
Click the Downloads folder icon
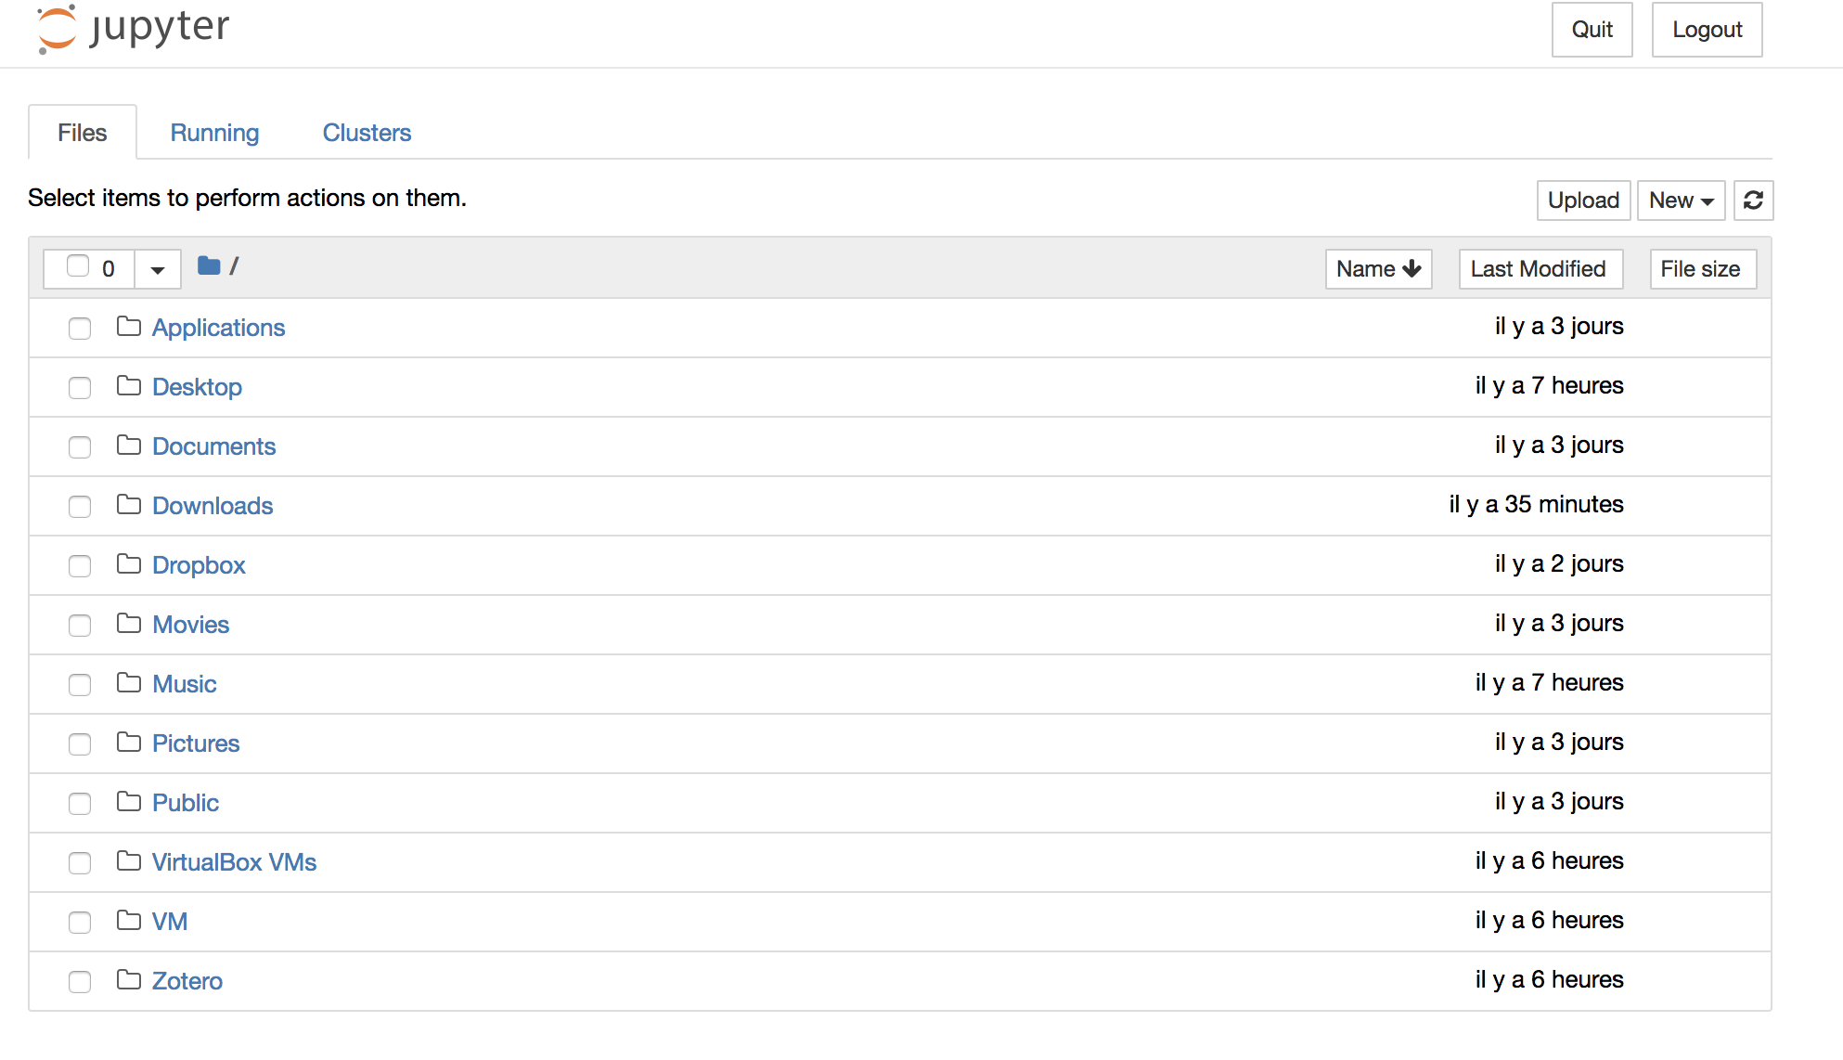129,505
